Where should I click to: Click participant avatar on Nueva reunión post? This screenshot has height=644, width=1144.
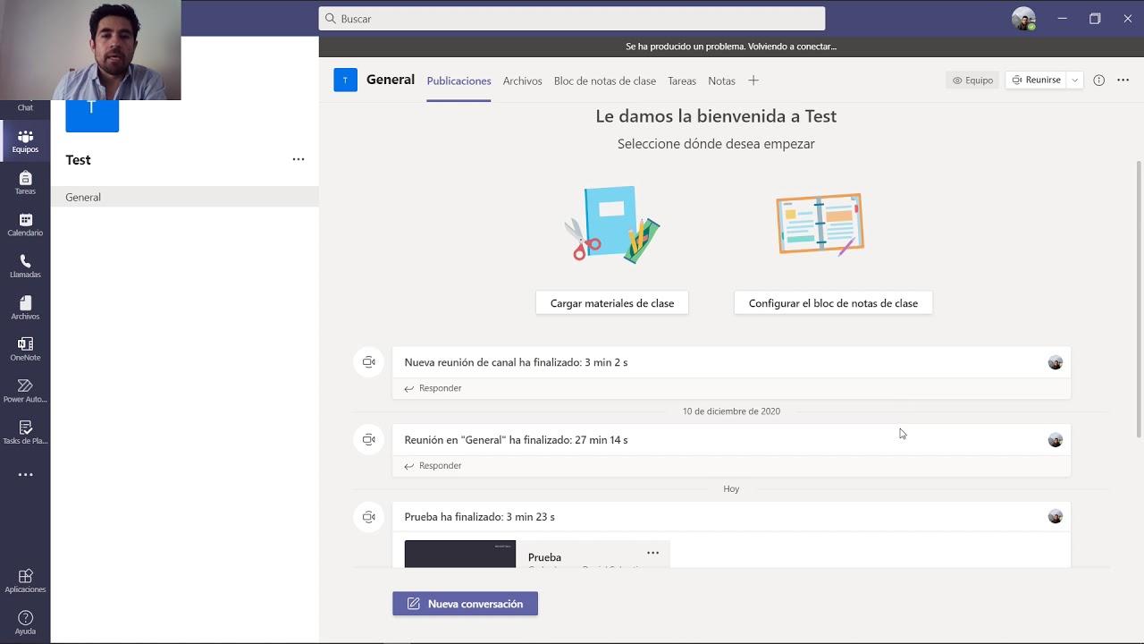pyautogui.click(x=1056, y=362)
